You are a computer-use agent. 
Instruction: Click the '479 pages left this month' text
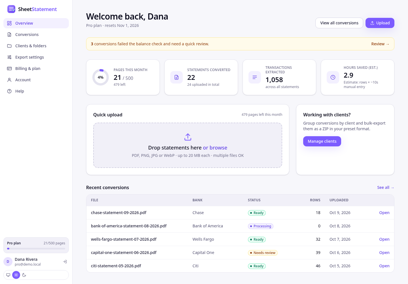pyautogui.click(x=262, y=115)
